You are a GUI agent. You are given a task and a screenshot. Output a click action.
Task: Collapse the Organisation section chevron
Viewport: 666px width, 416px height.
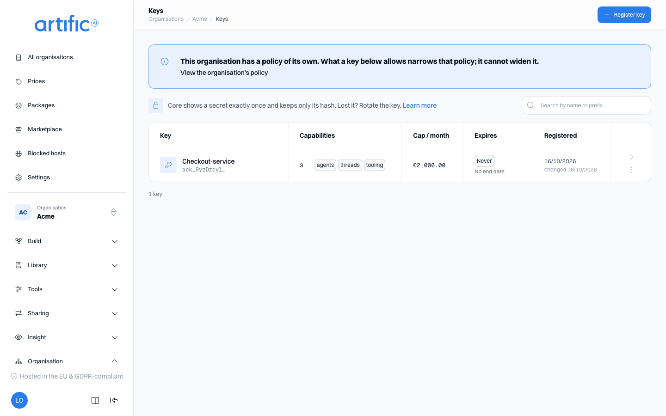click(x=115, y=361)
